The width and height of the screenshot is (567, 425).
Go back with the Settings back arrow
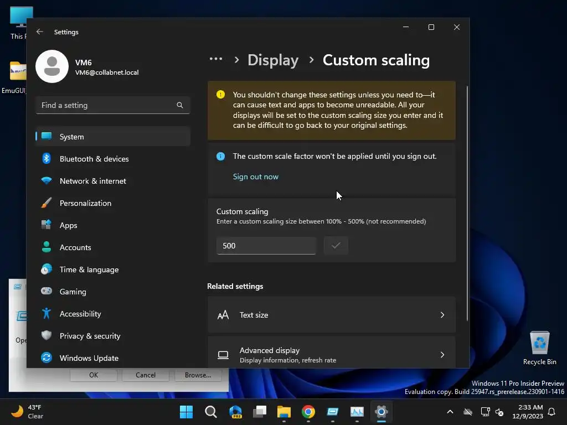point(40,32)
